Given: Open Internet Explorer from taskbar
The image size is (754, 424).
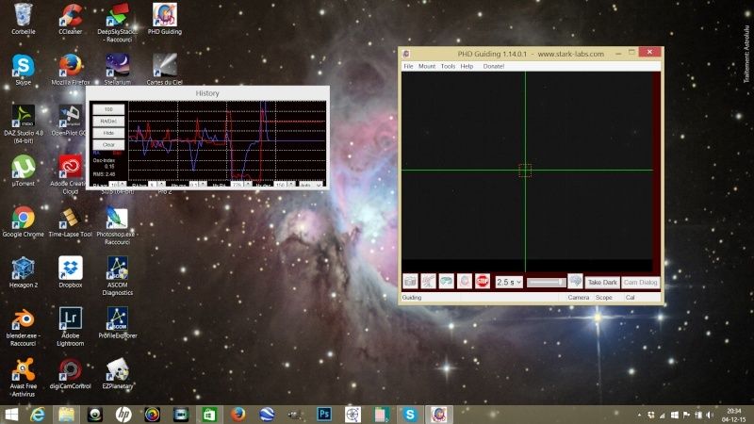Looking at the screenshot, I should [x=38, y=415].
